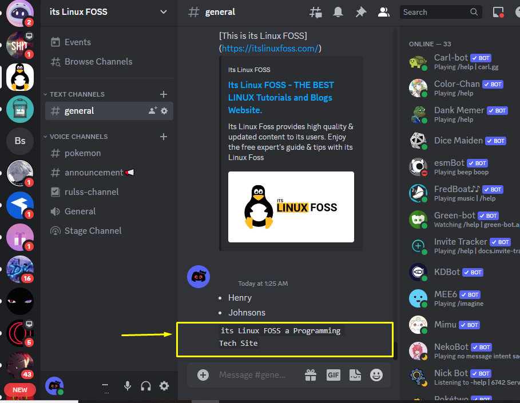Add a new voice channel with plus icon
This screenshot has height=403, width=520.
tap(164, 137)
